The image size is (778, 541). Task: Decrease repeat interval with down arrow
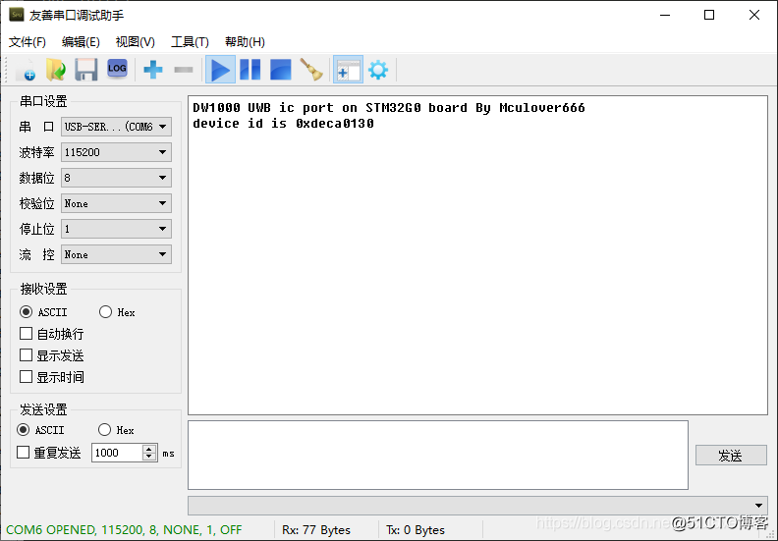point(149,457)
